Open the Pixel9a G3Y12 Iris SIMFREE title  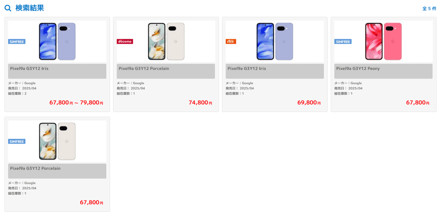tap(30, 69)
